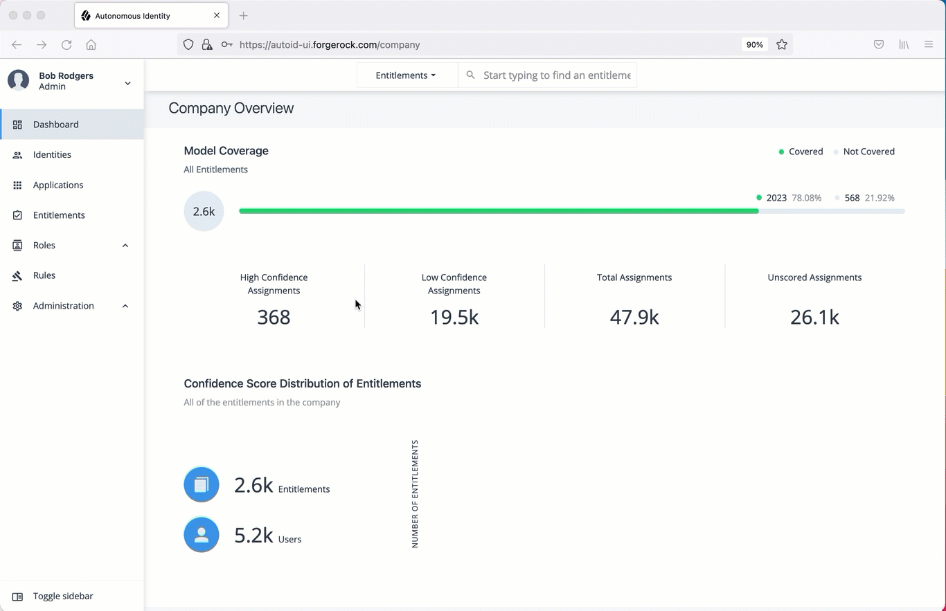
Task: Open a new browser tab
Action: [243, 16]
